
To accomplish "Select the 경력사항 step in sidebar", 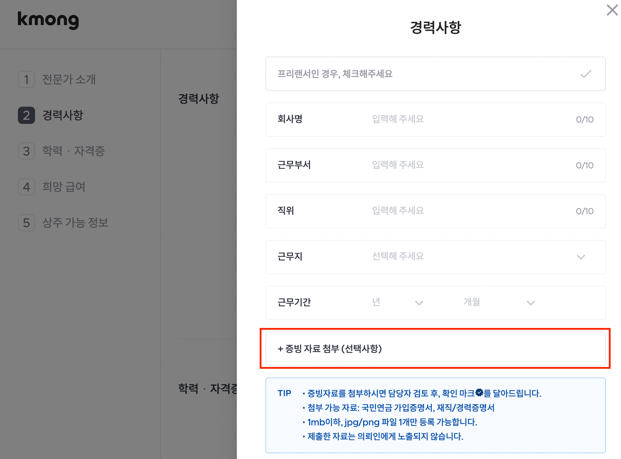I will [x=63, y=115].
